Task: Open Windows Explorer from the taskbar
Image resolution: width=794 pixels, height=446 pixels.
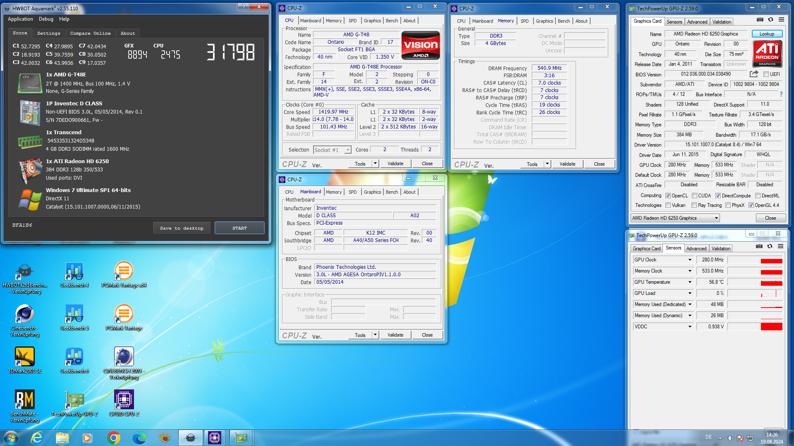Action: pos(62,438)
